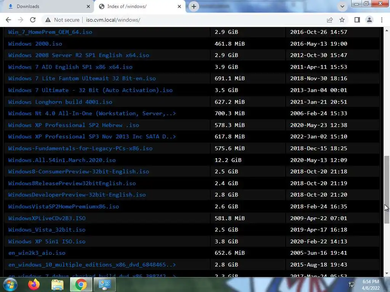Download Windows_Vista_32bit.iso
390x292 pixels.
[47, 230]
